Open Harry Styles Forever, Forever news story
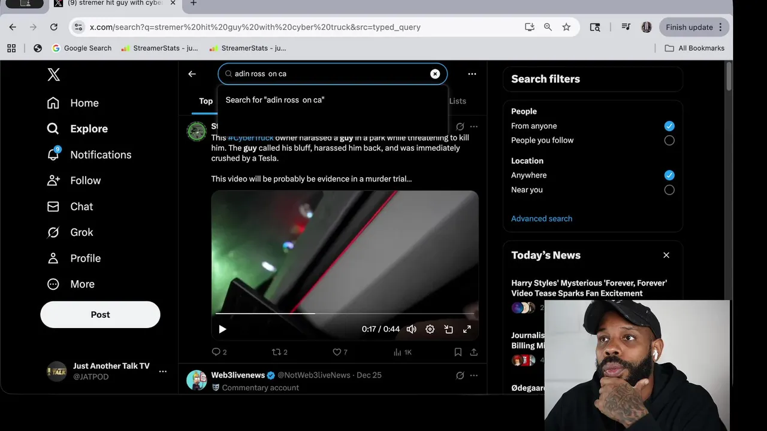767x431 pixels. coord(589,288)
